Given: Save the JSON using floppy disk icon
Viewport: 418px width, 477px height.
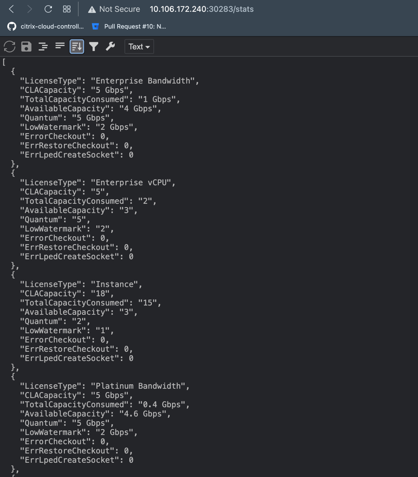Looking at the screenshot, I should tap(26, 47).
